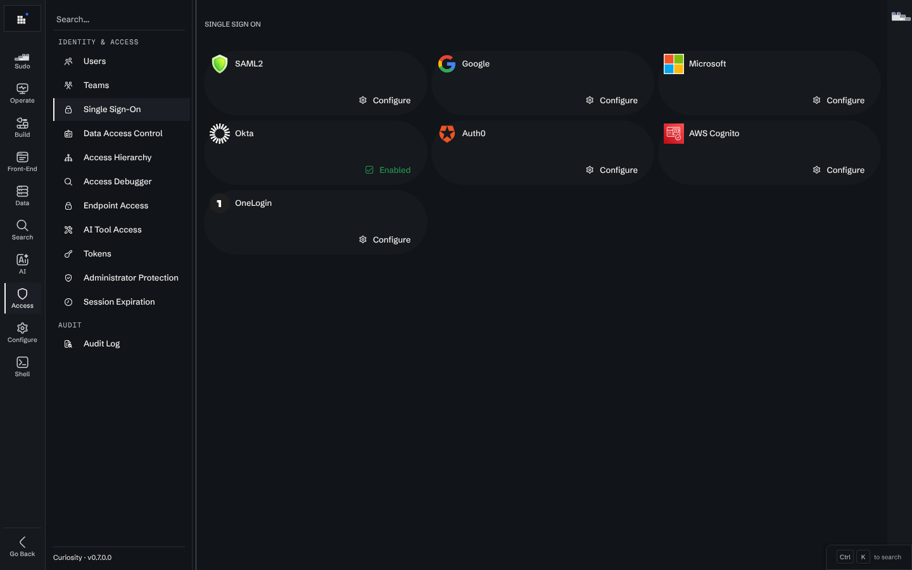Viewport: 912px width, 570px height.
Task: Configure the Auth0 provider
Action: [612, 170]
